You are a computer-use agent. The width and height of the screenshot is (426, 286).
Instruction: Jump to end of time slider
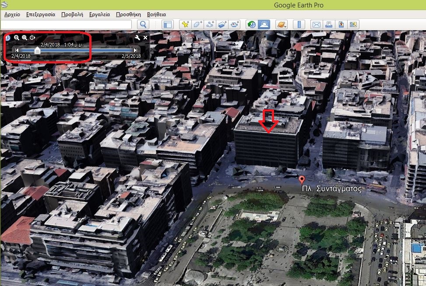(135, 50)
